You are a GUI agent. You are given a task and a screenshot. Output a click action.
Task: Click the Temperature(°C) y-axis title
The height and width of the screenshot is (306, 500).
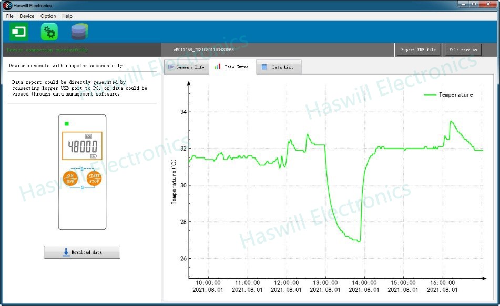coord(174,182)
